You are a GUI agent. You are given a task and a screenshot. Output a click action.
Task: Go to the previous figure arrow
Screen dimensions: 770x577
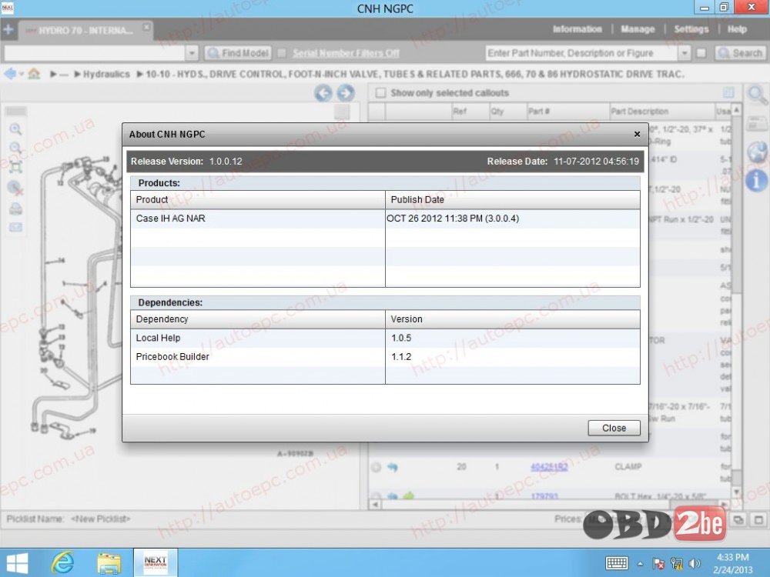coord(323,93)
